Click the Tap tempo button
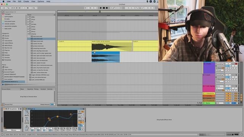 tap(8, 8)
